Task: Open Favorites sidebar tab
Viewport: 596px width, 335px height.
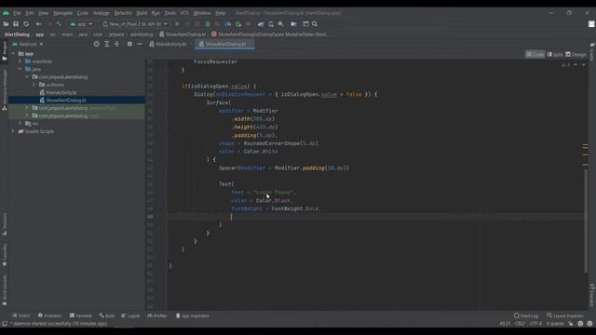Action: [x=4, y=254]
